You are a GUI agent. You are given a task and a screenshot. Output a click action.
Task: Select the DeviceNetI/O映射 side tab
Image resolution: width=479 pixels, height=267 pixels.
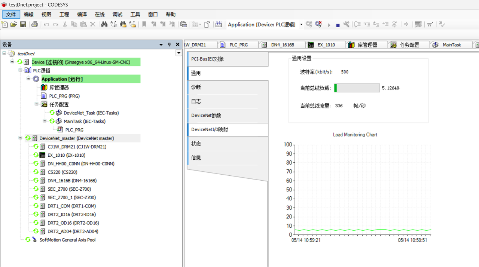[x=209, y=129]
